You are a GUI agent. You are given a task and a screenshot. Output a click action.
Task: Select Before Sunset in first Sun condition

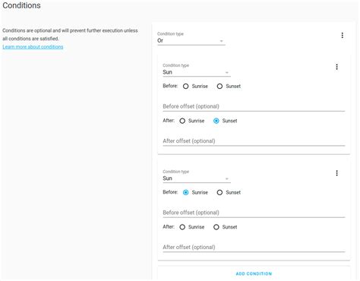pos(219,87)
